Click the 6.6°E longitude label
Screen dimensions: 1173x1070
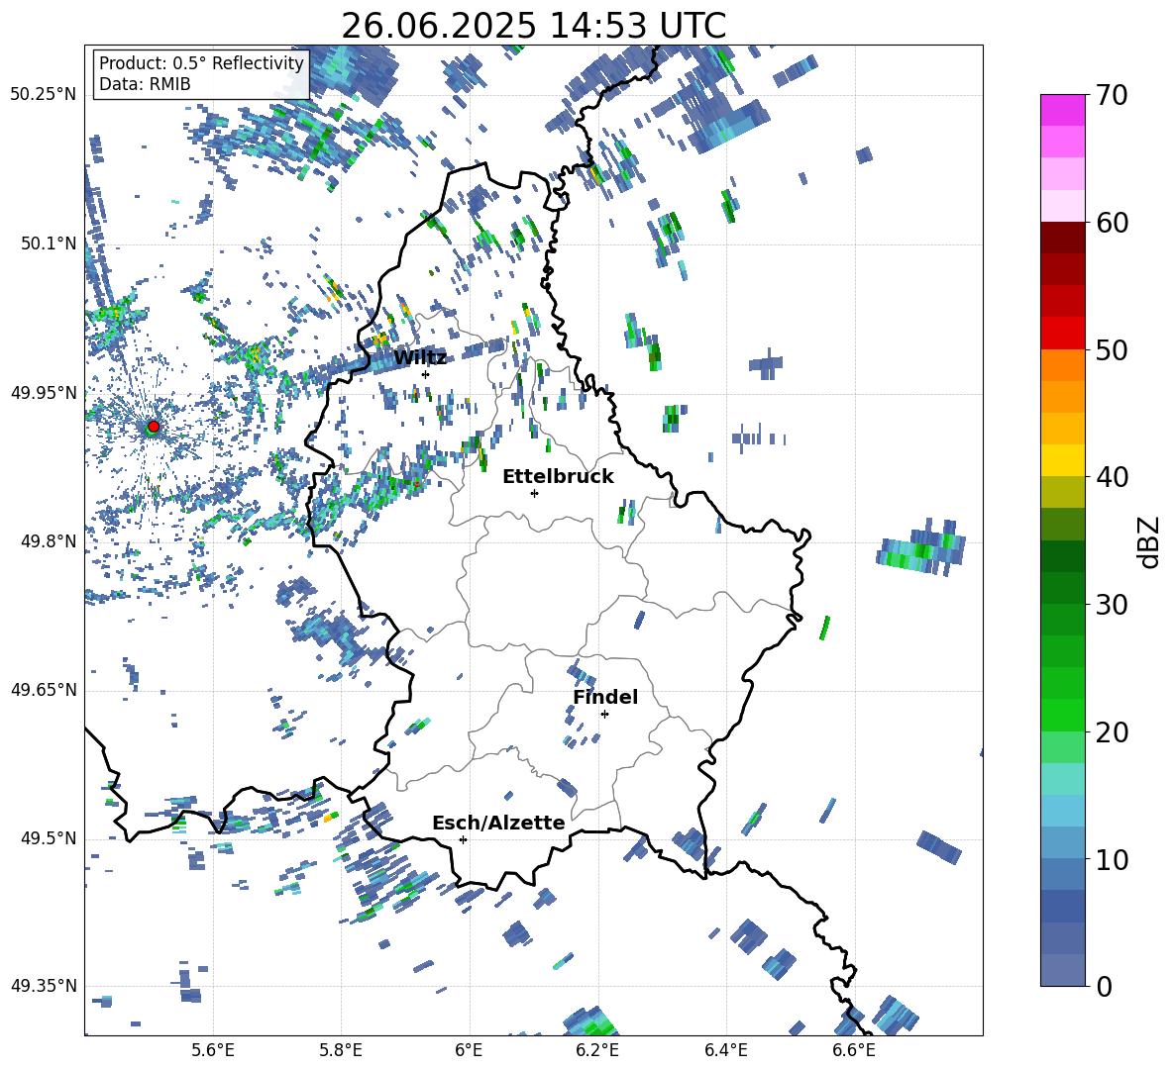click(x=854, y=1050)
